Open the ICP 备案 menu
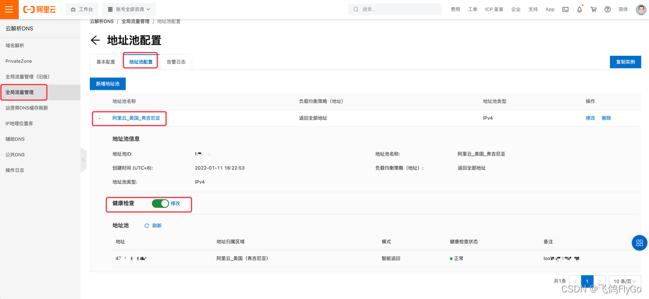 (494, 9)
